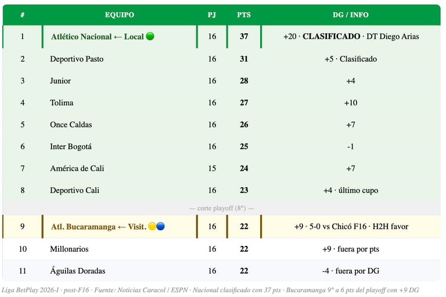Screen dimensions: 446x297
Task: Click the Atlético Nacional team name
Action: [81, 37]
